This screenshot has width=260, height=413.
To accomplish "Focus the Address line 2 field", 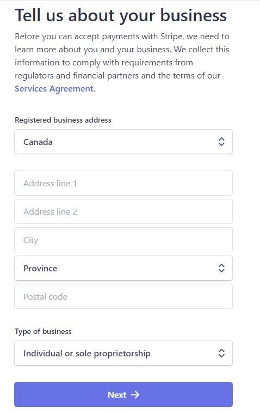I will coord(123,211).
